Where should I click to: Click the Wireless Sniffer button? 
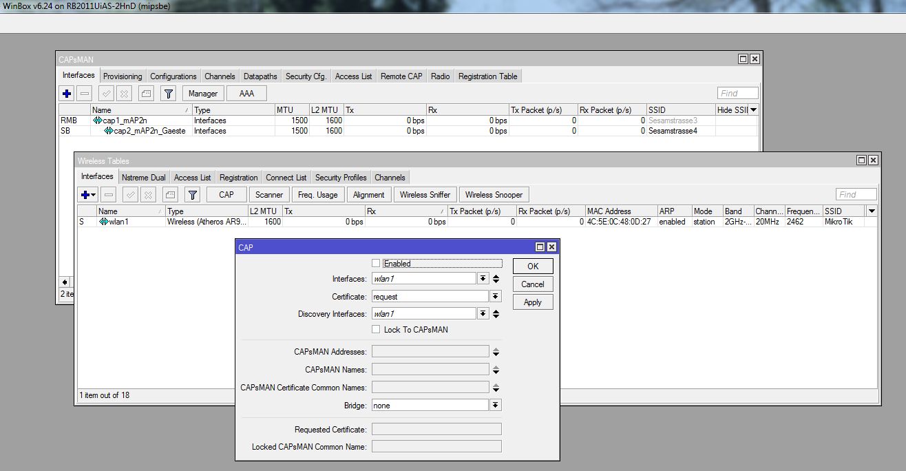425,195
